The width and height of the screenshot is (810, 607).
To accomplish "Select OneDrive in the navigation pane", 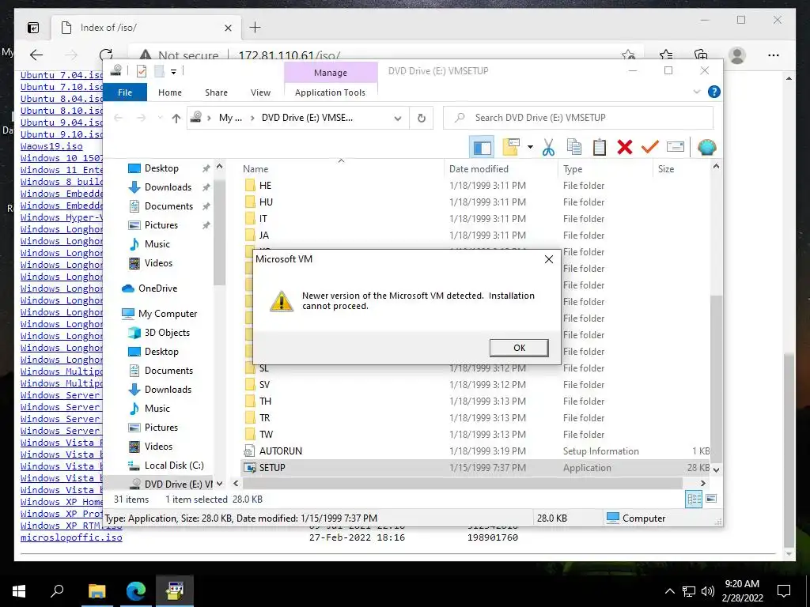I will [157, 288].
